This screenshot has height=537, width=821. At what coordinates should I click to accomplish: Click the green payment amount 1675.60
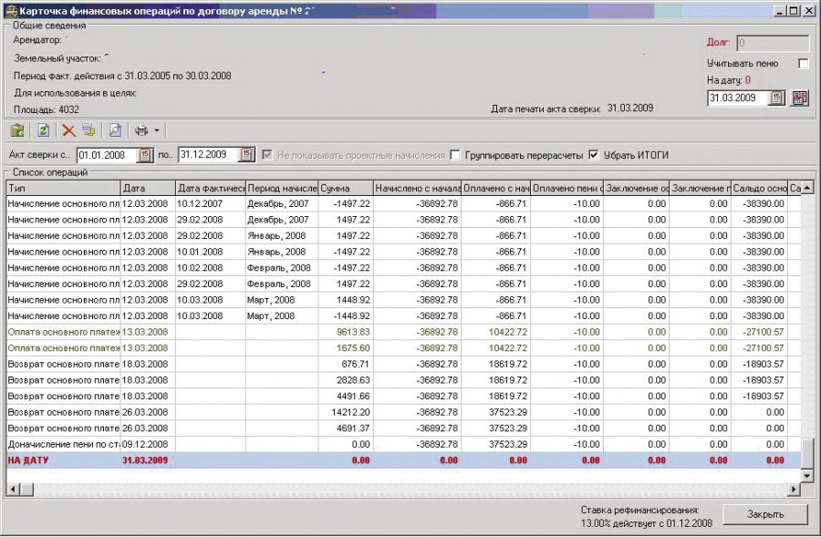[x=353, y=348]
